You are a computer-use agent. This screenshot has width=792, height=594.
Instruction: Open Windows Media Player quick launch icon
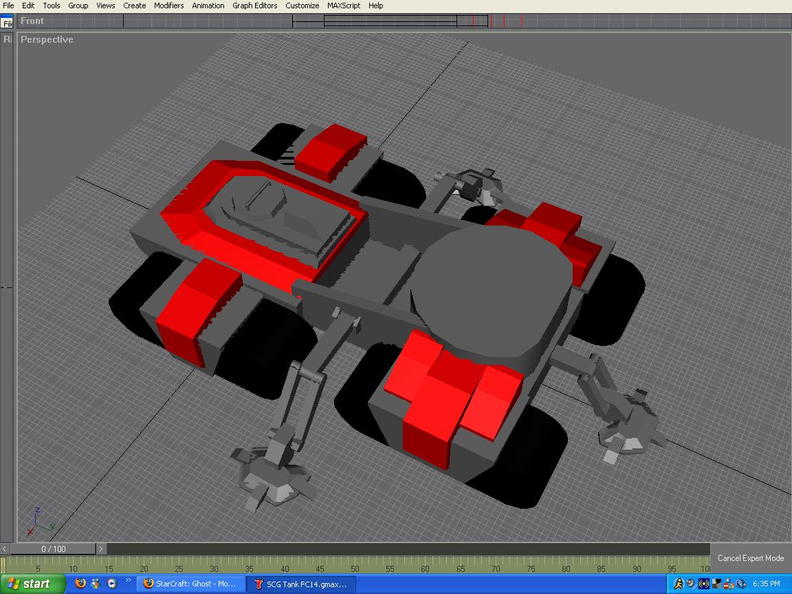coord(111,584)
